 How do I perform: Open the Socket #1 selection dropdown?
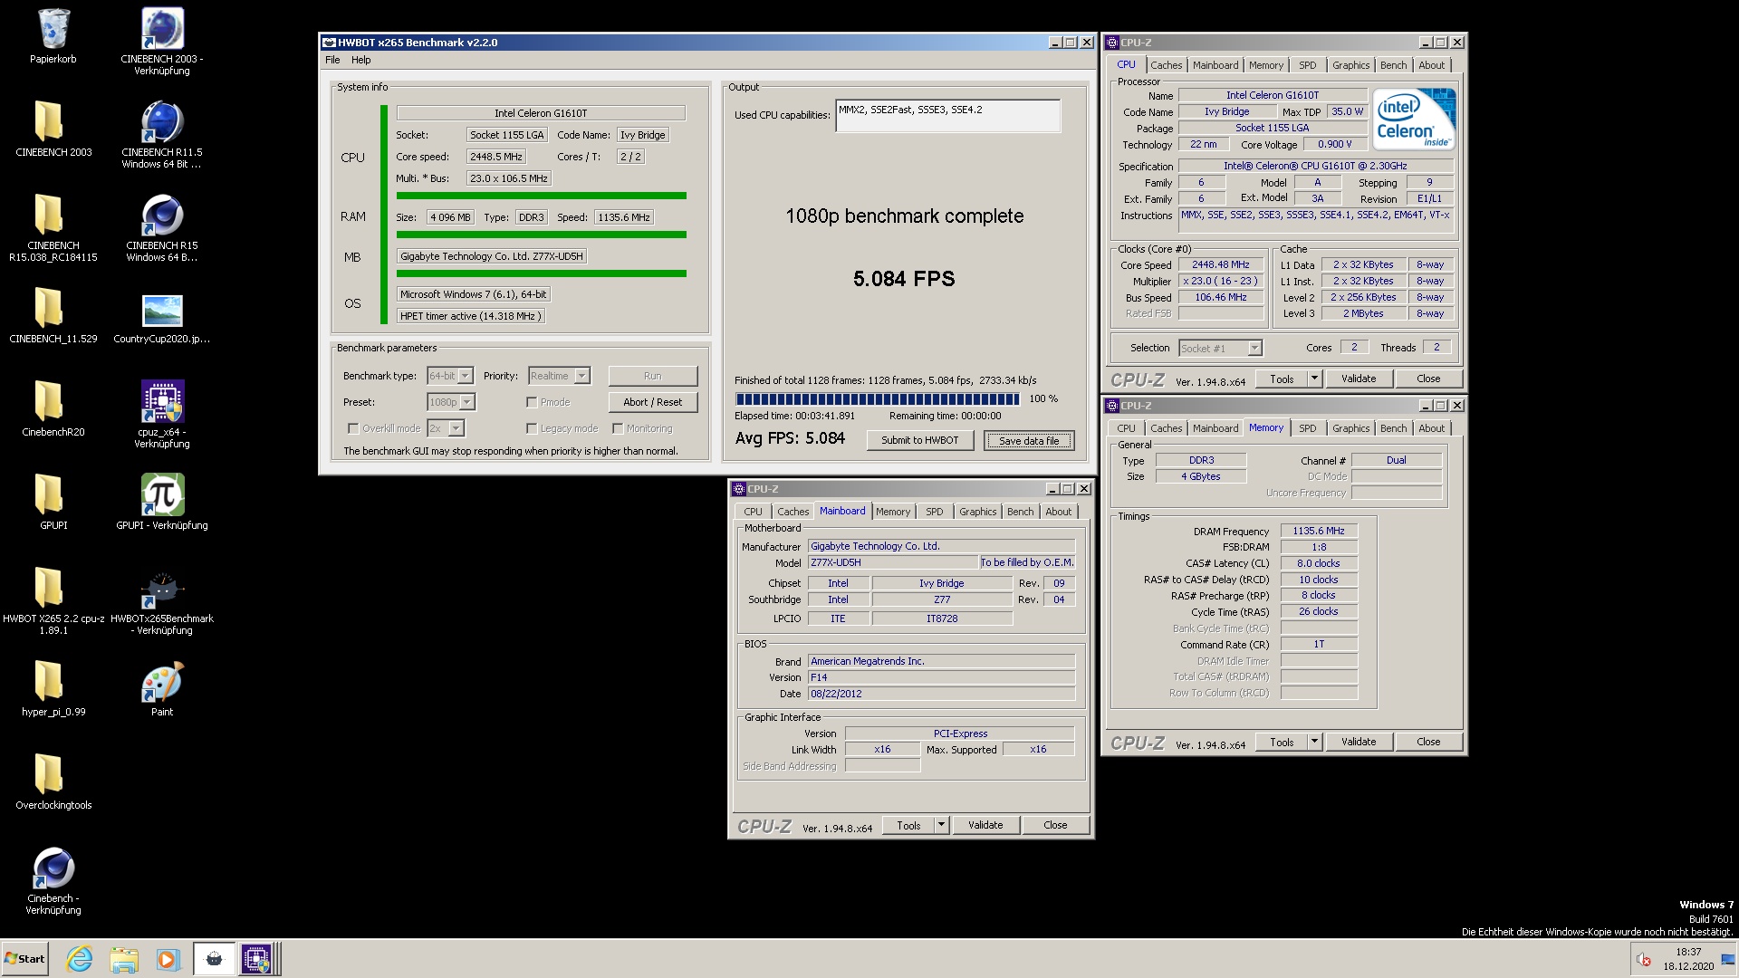click(x=1254, y=349)
